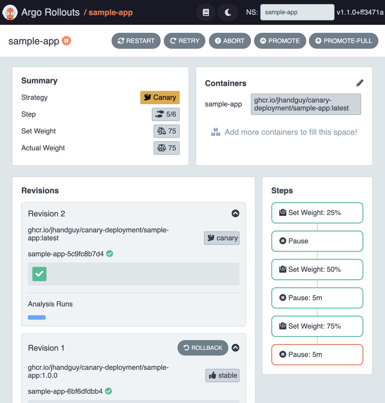Screen dimensions: 385x403
Task: Click the namespace input field
Action: (297, 12)
